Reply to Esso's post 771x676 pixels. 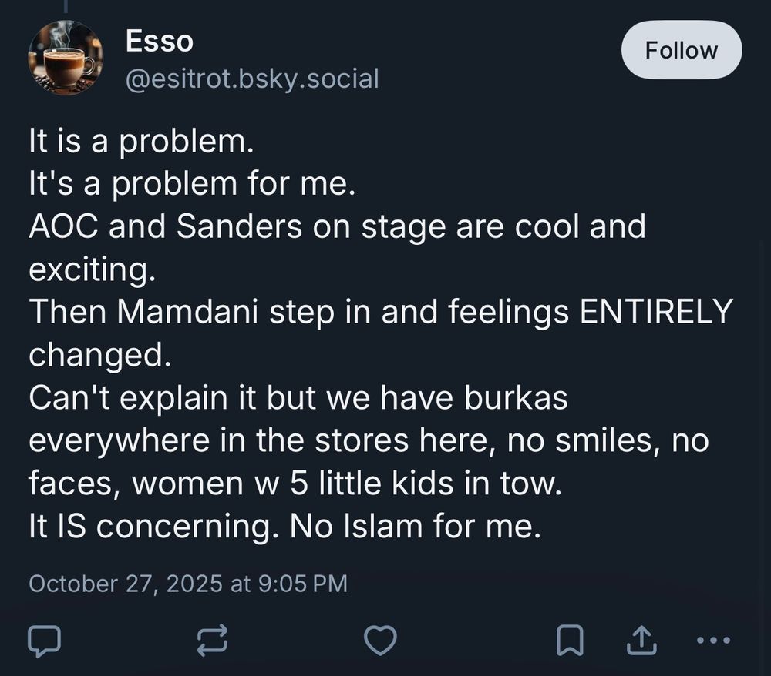(45, 640)
